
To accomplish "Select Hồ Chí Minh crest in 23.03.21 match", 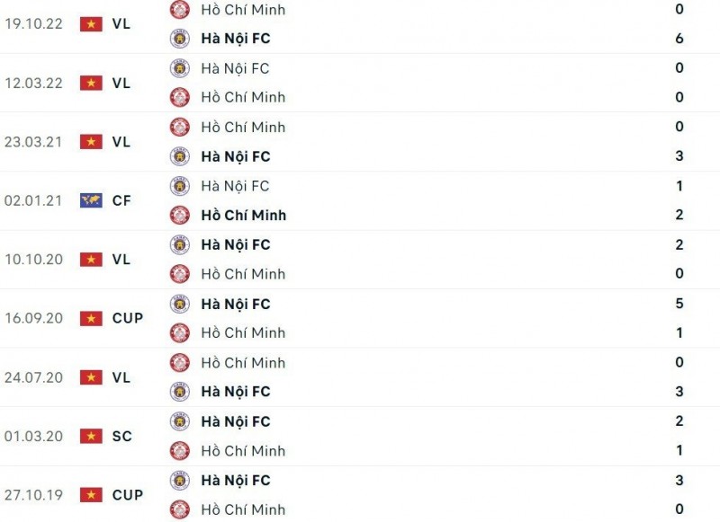I will (180, 127).
